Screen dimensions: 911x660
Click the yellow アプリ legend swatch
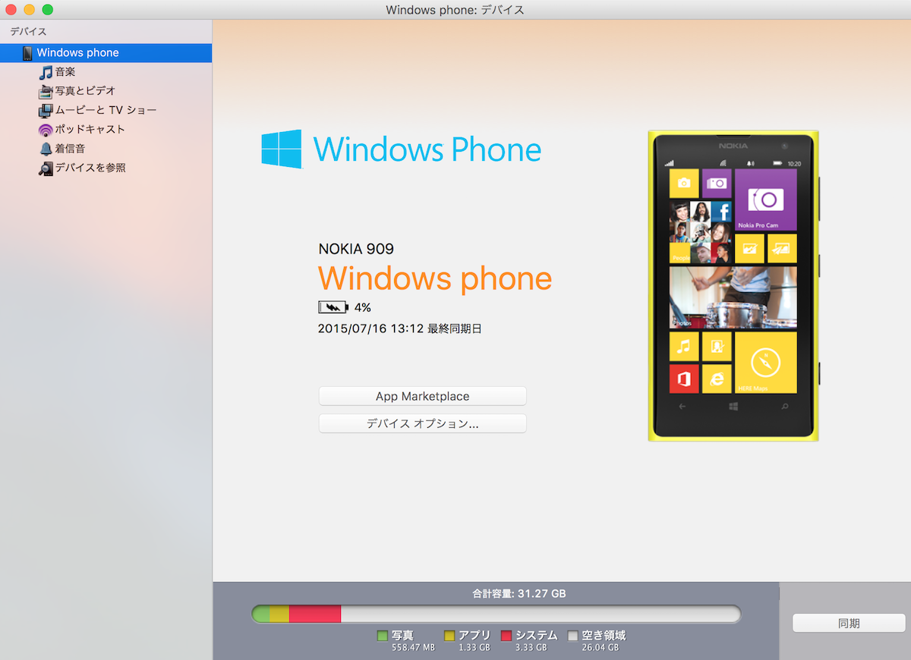click(x=449, y=636)
